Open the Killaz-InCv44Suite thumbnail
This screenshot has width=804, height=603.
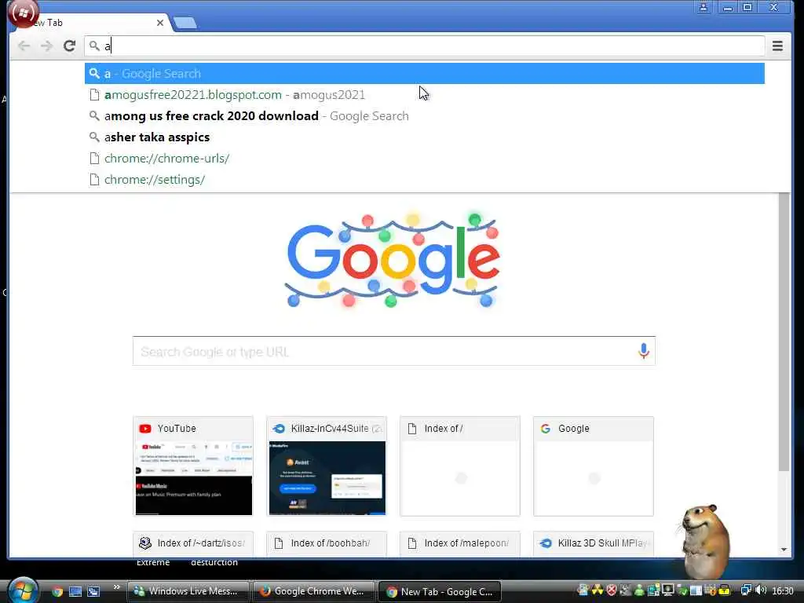(x=327, y=466)
